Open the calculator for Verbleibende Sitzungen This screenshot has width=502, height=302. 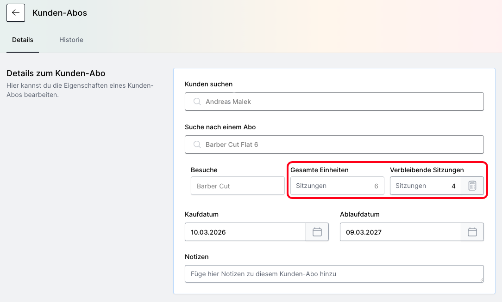click(x=472, y=186)
